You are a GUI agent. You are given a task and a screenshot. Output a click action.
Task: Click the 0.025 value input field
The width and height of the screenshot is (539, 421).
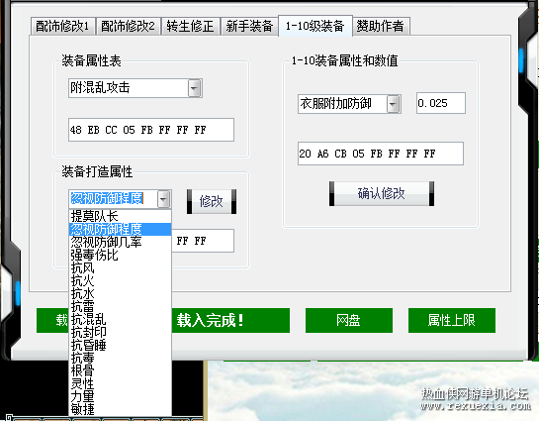click(441, 103)
